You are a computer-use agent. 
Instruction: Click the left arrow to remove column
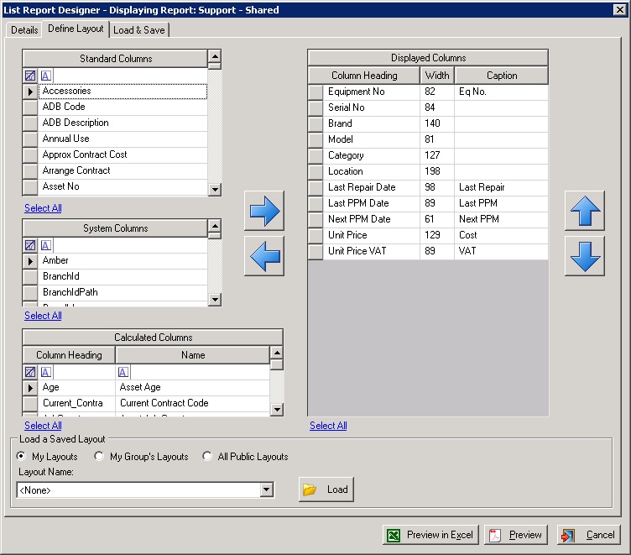(264, 255)
